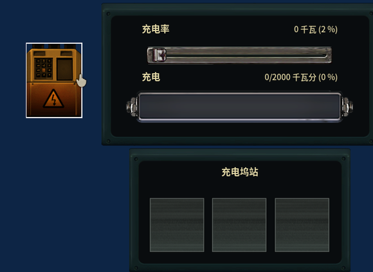Select the first empty 充电坞站 slot
This screenshot has width=373, height=272.
[x=177, y=225]
